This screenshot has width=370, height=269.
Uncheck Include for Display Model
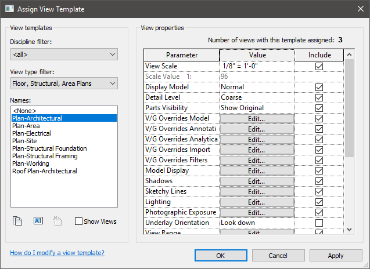coord(319,87)
